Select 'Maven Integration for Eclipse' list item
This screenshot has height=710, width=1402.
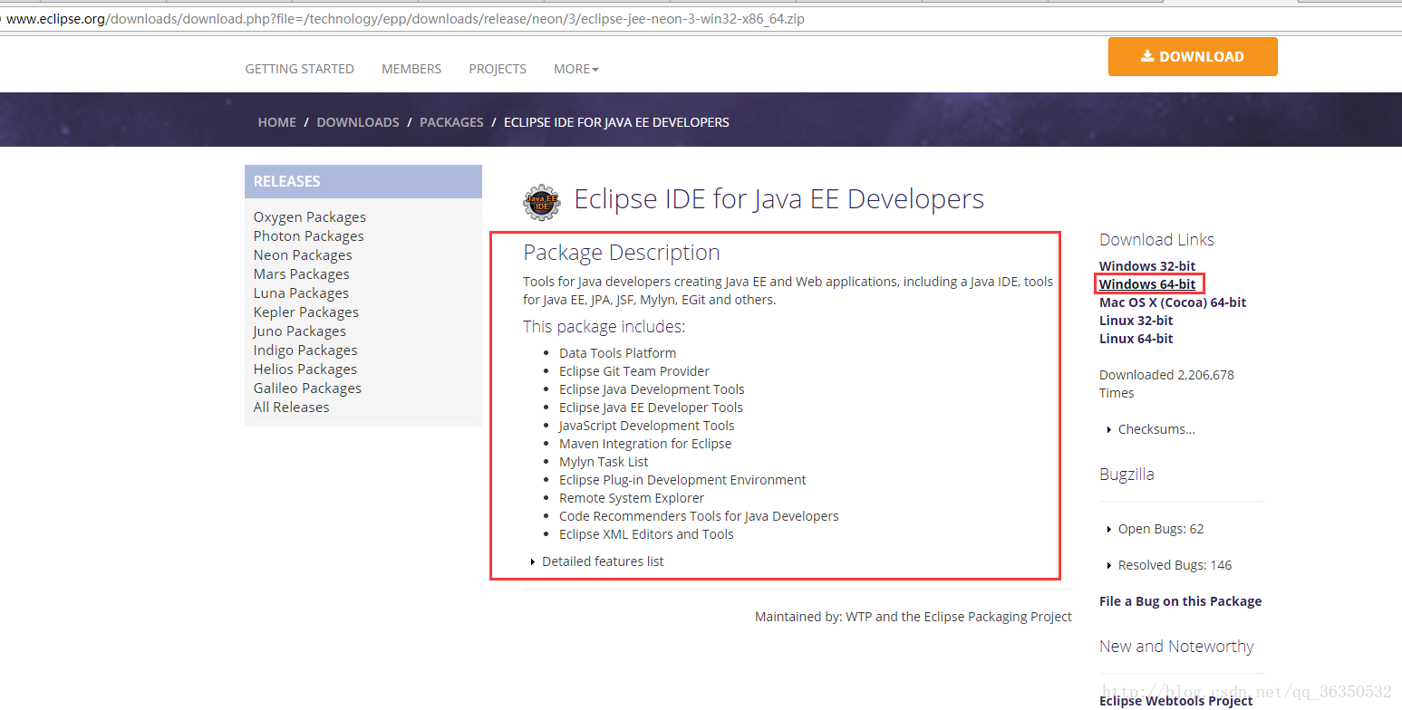645,444
